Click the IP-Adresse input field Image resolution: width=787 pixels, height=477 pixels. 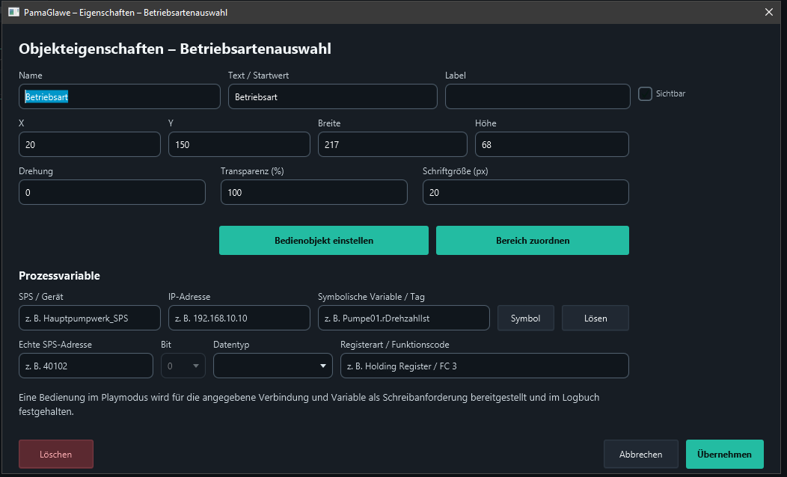click(239, 318)
